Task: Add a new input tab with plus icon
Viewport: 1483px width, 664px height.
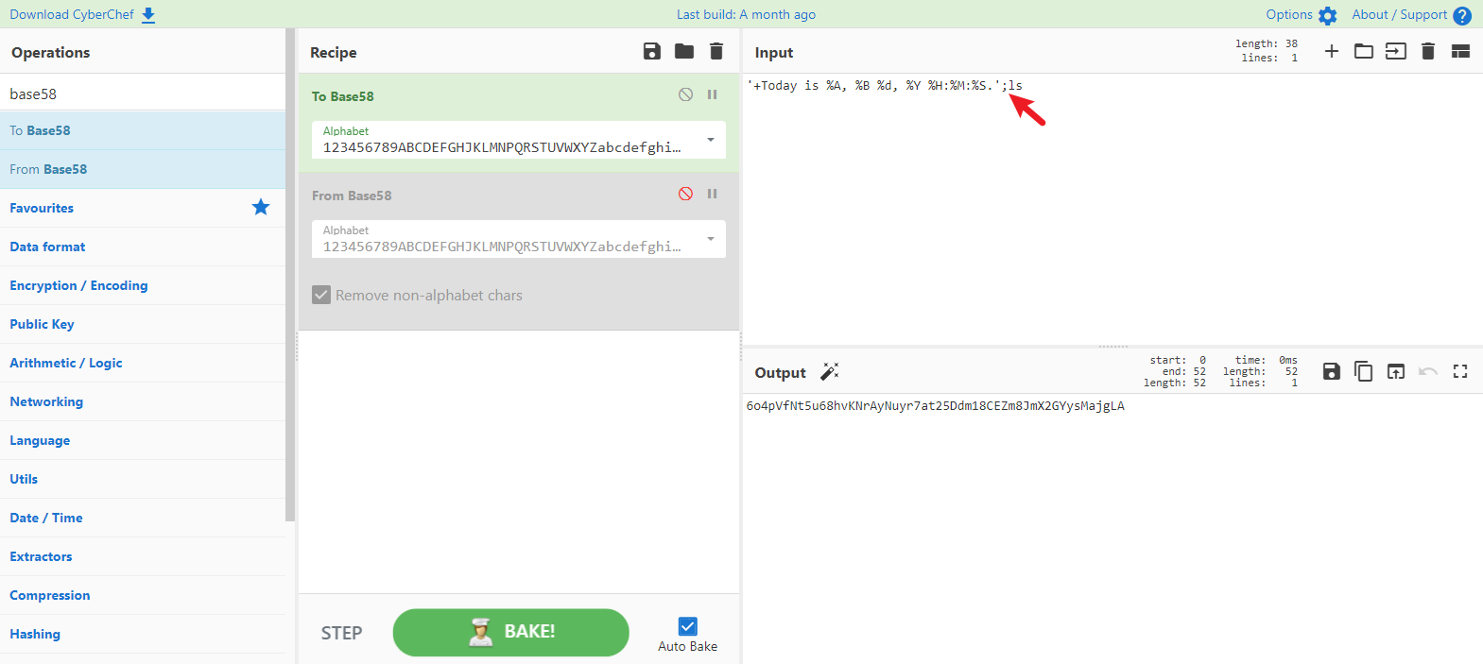Action: 1332,51
